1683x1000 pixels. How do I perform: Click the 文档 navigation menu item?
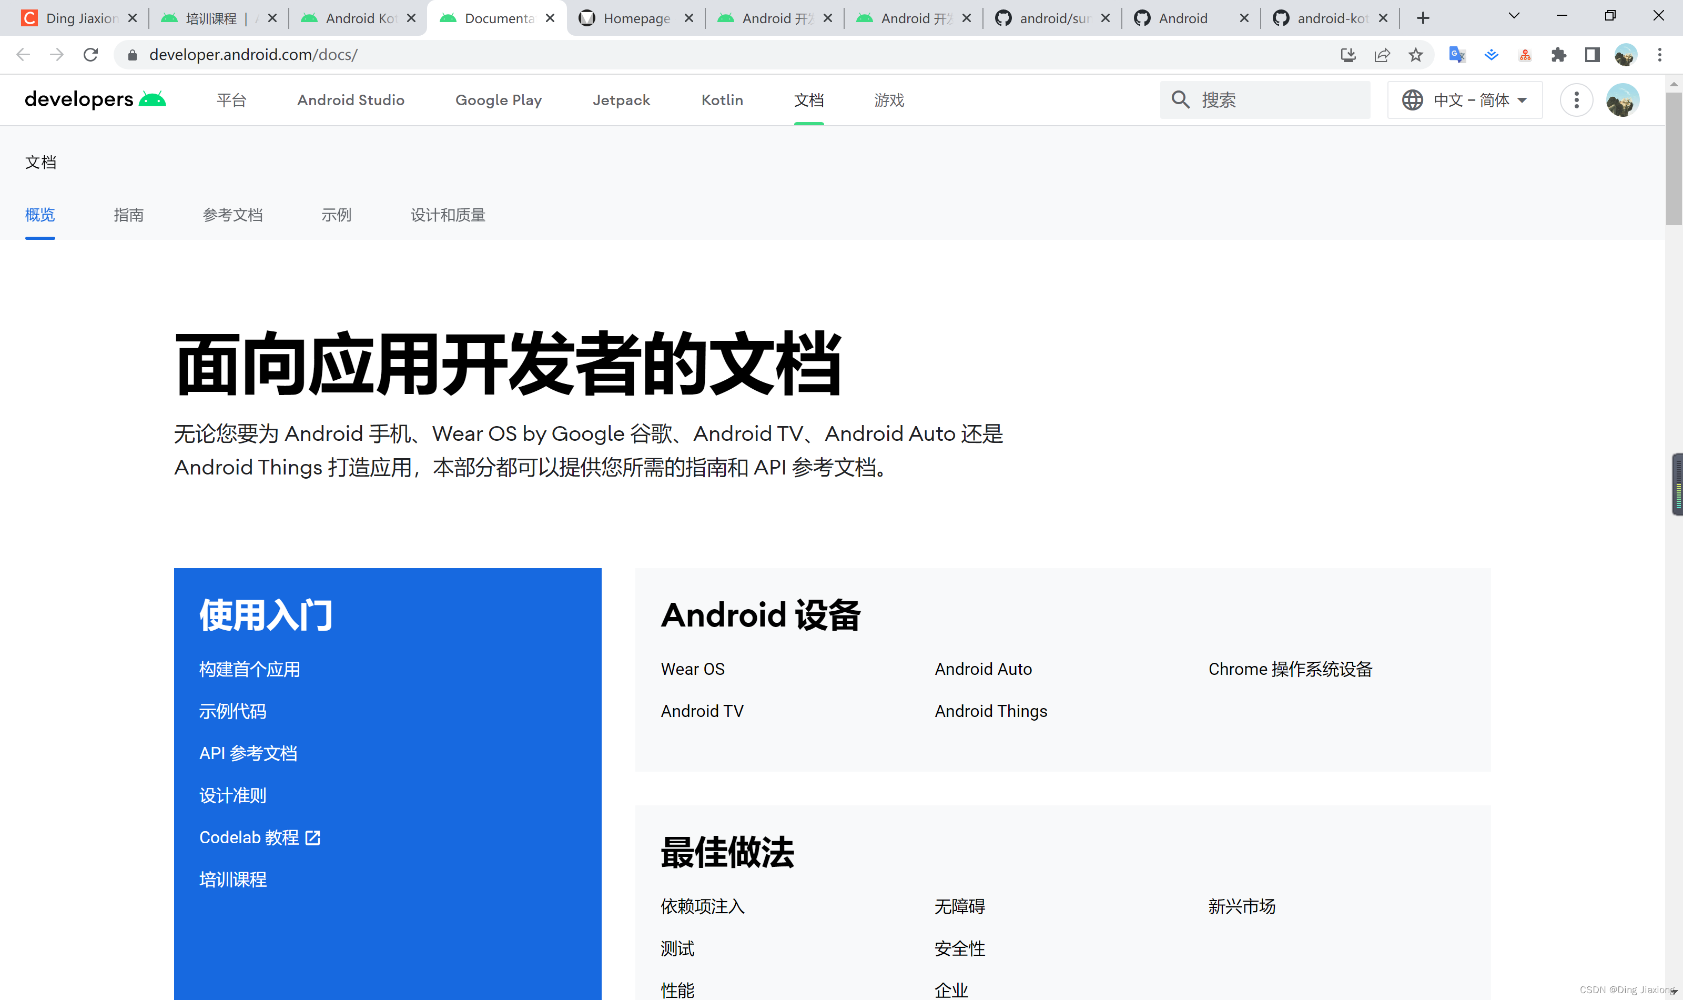coord(809,100)
